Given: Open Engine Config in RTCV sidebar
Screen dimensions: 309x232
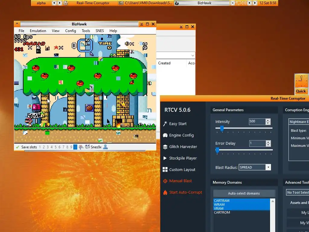Looking at the screenshot, I should click(x=178, y=135).
